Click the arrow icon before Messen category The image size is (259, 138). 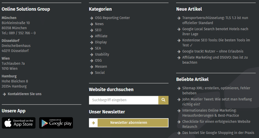click(x=92, y=67)
